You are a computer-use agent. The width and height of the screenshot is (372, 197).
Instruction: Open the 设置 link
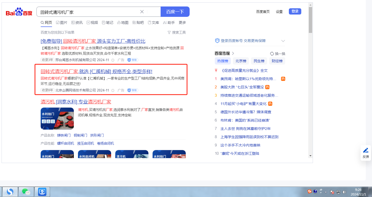(x=279, y=12)
